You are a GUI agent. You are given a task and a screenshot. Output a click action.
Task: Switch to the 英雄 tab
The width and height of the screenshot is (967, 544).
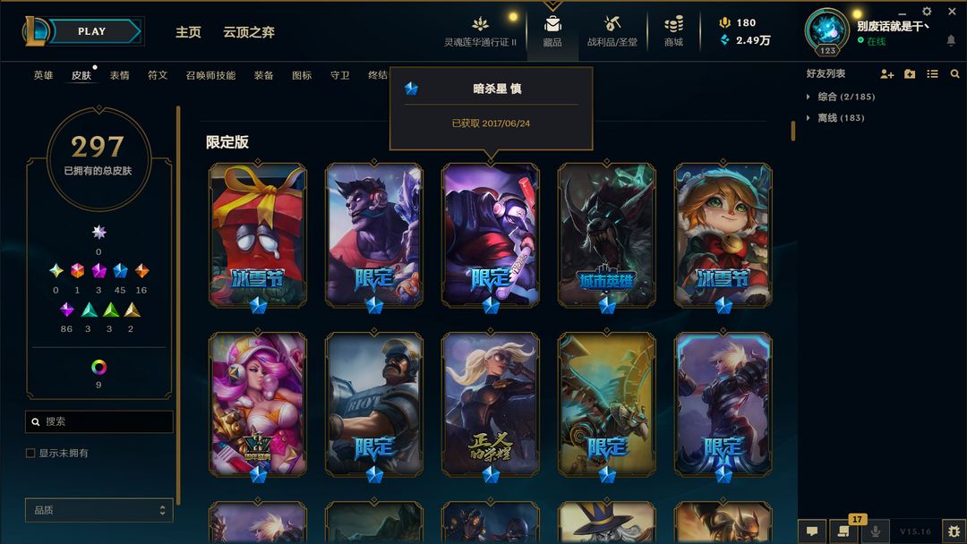[x=43, y=75]
